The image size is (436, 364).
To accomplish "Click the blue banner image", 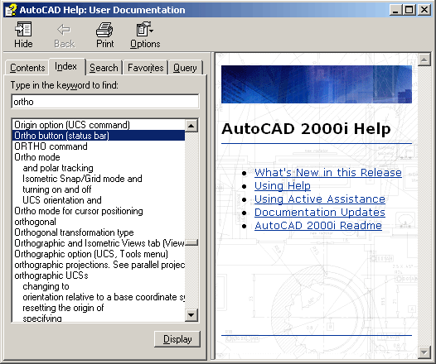I will click(x=317, y=84).
